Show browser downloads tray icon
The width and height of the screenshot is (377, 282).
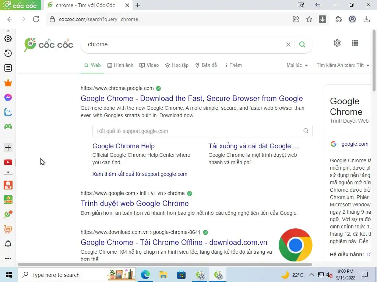[x=366, y=19]
